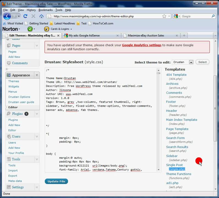Click the Settings menu icon
The height and width of the screenshot is (198, 219).
point(9,187)
